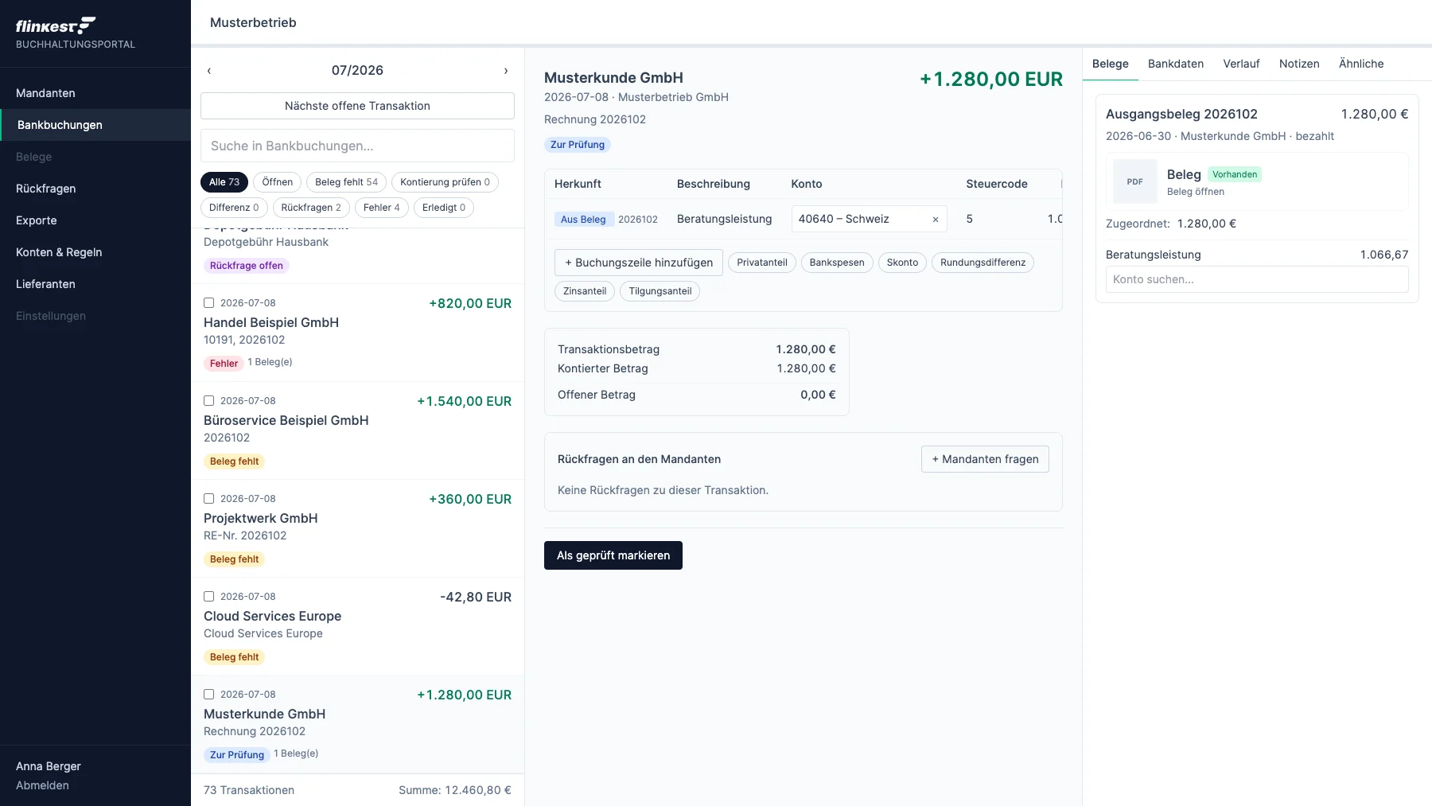Go to next month arrow

click(506, 71)
